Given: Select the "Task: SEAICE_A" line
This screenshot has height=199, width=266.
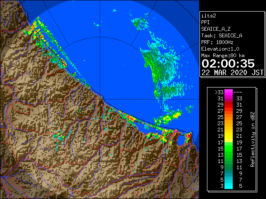Looking at the screenshot, I should [222, 36].
